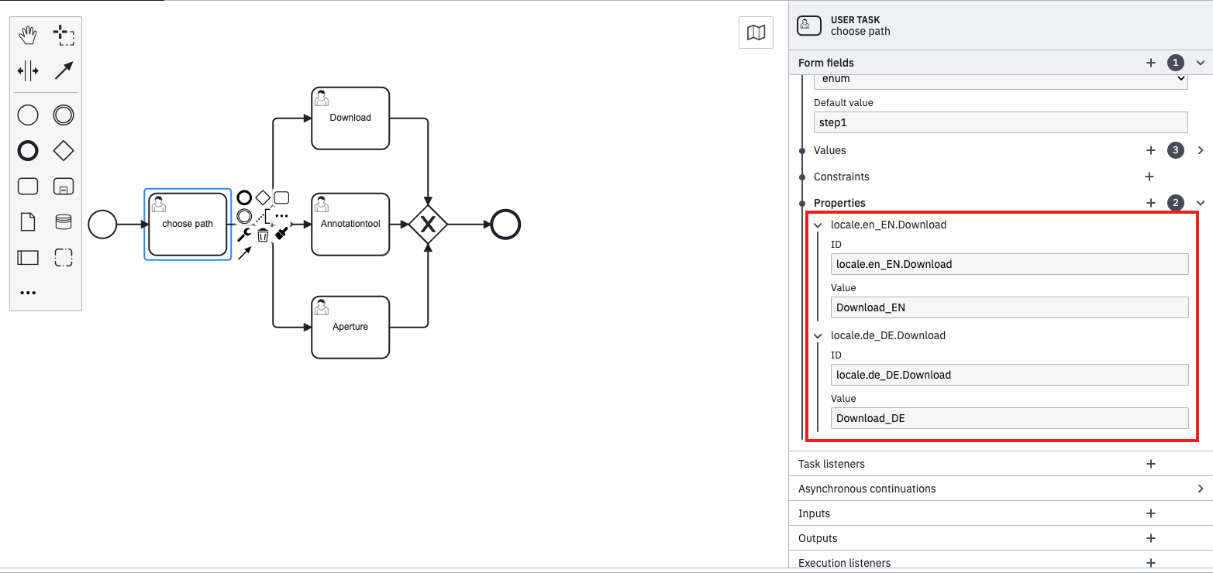Screen dimensions: 1213x573
Task: Pick the Create start event shape
Action: (x=28, y=115)
